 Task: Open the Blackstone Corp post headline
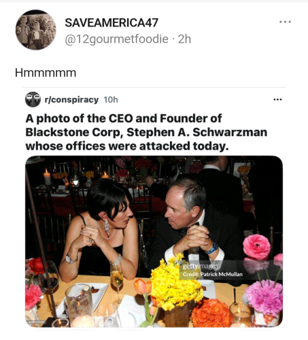coord(146,132)
